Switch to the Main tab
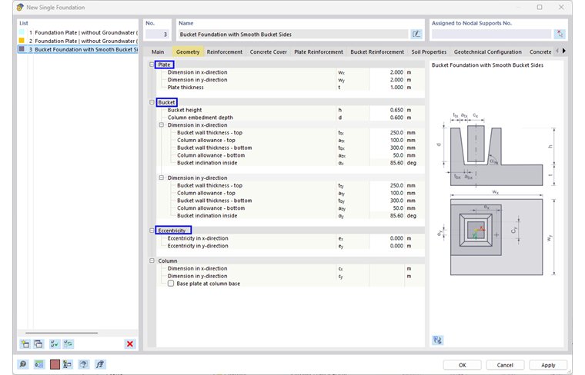Screen dimensions: 585x375 point(158,51)
